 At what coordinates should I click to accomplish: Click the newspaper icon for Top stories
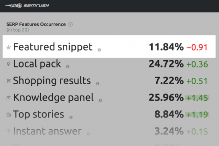(9, 115)
